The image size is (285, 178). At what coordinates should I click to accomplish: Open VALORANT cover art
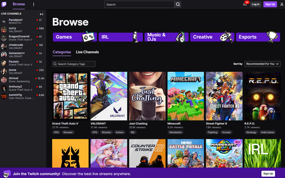pyautogui.click(x=109, y=96)
